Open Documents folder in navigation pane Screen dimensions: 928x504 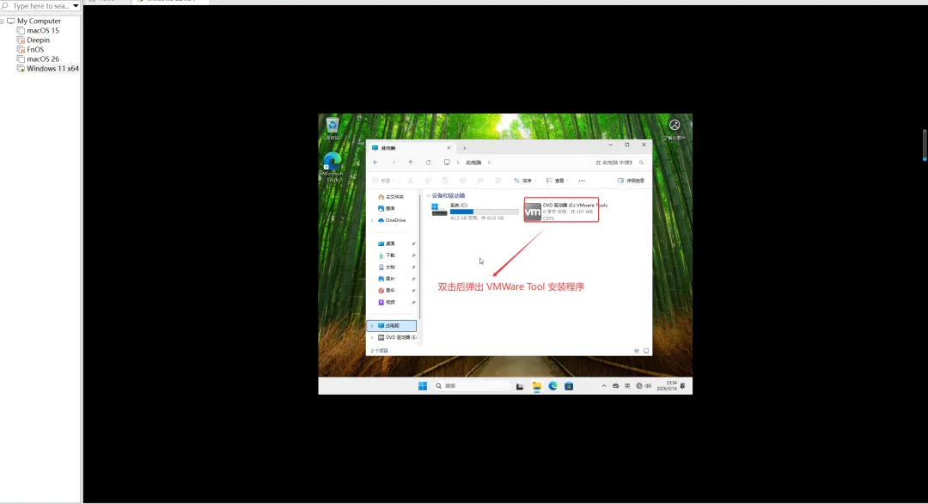point(387,267)
